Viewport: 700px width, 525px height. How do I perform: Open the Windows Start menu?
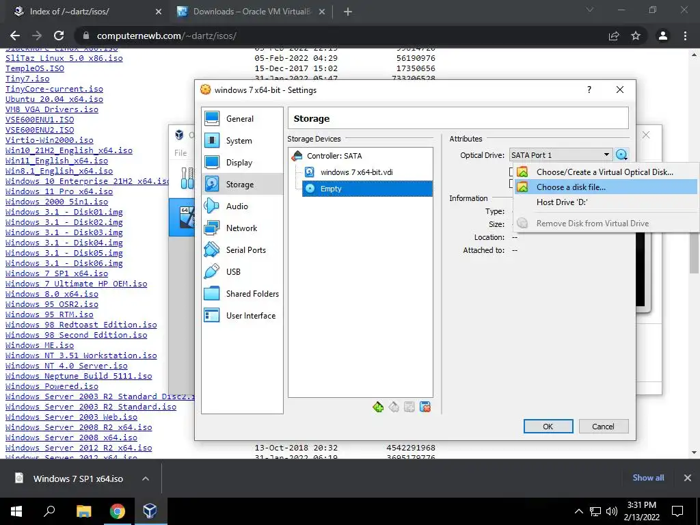click(x=16, y=511)
